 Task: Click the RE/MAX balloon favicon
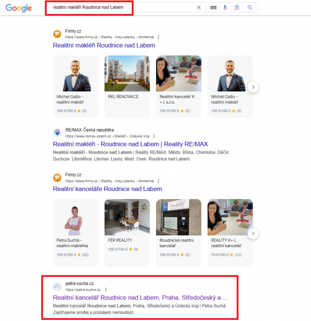point(57,133)
